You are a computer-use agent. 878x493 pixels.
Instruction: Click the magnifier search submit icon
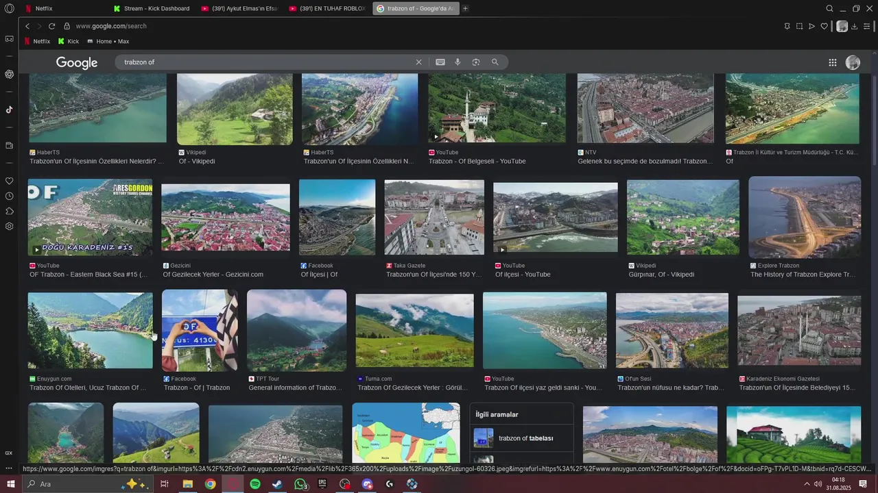click(495, 62)
